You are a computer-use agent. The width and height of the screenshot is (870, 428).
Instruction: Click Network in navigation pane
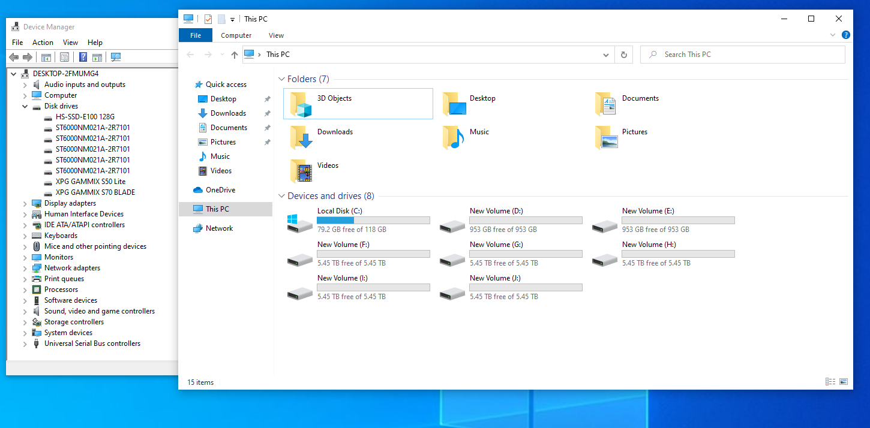[219, 228]
